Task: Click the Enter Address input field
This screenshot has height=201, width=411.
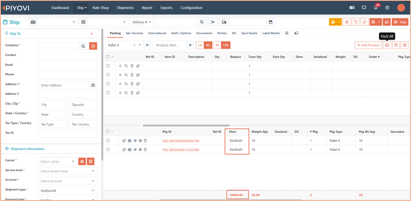Action: coord(64,85)
